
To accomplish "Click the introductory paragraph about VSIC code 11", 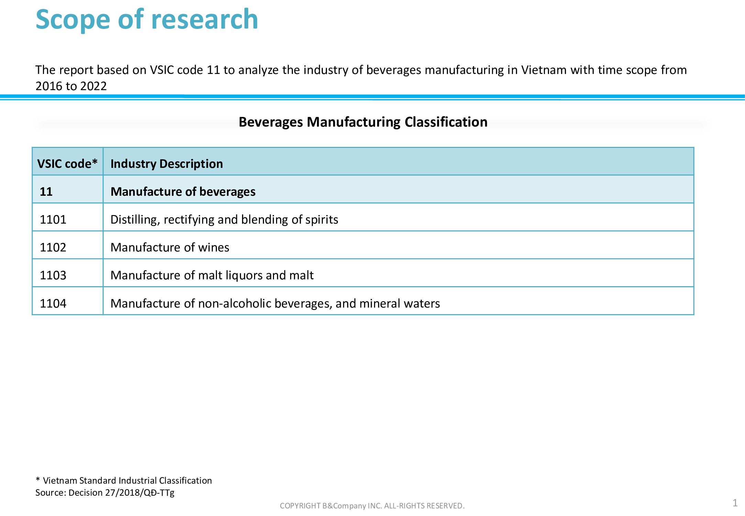I will coord(361,77).
